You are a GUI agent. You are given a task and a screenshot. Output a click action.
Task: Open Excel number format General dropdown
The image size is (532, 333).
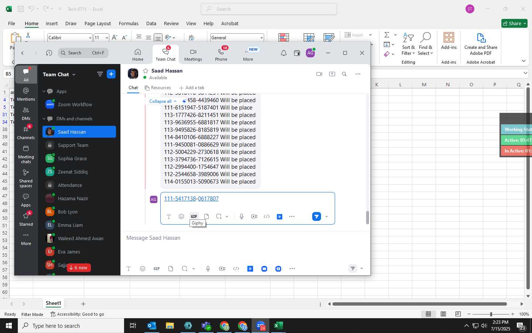[x=262, y=38]
